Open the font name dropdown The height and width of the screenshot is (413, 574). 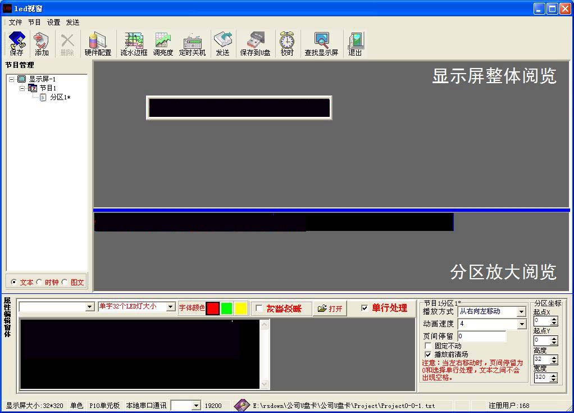click(x=90, y=307)
